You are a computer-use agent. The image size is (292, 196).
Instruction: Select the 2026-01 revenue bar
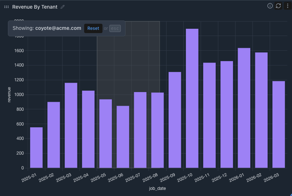[244, 108]
